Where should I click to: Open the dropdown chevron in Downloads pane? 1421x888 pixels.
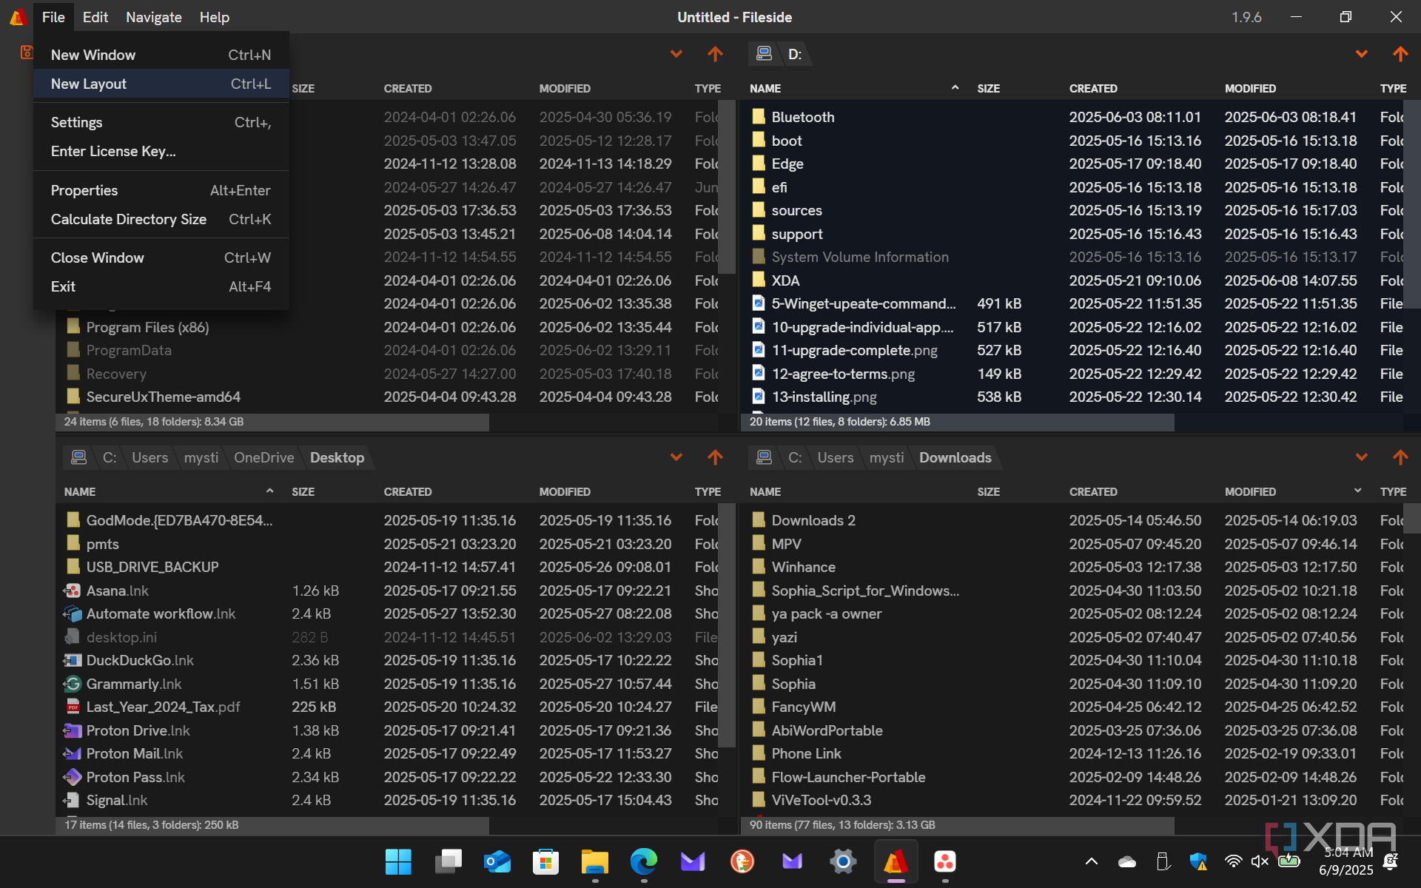[1361, 457]
